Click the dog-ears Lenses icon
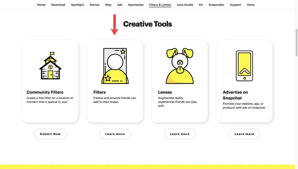The image size is (298, 169). click(180, 66)
